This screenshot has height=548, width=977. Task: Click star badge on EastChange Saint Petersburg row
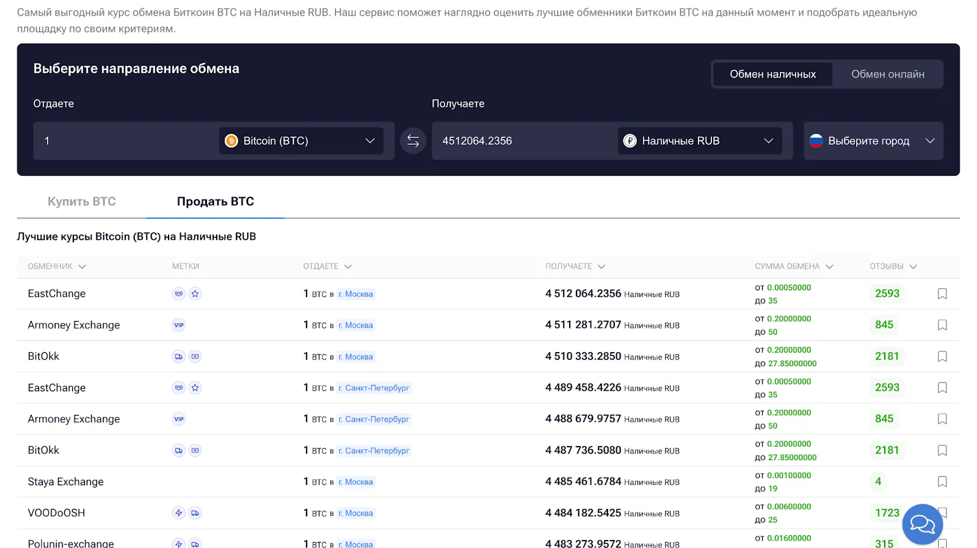pos(195,388)
